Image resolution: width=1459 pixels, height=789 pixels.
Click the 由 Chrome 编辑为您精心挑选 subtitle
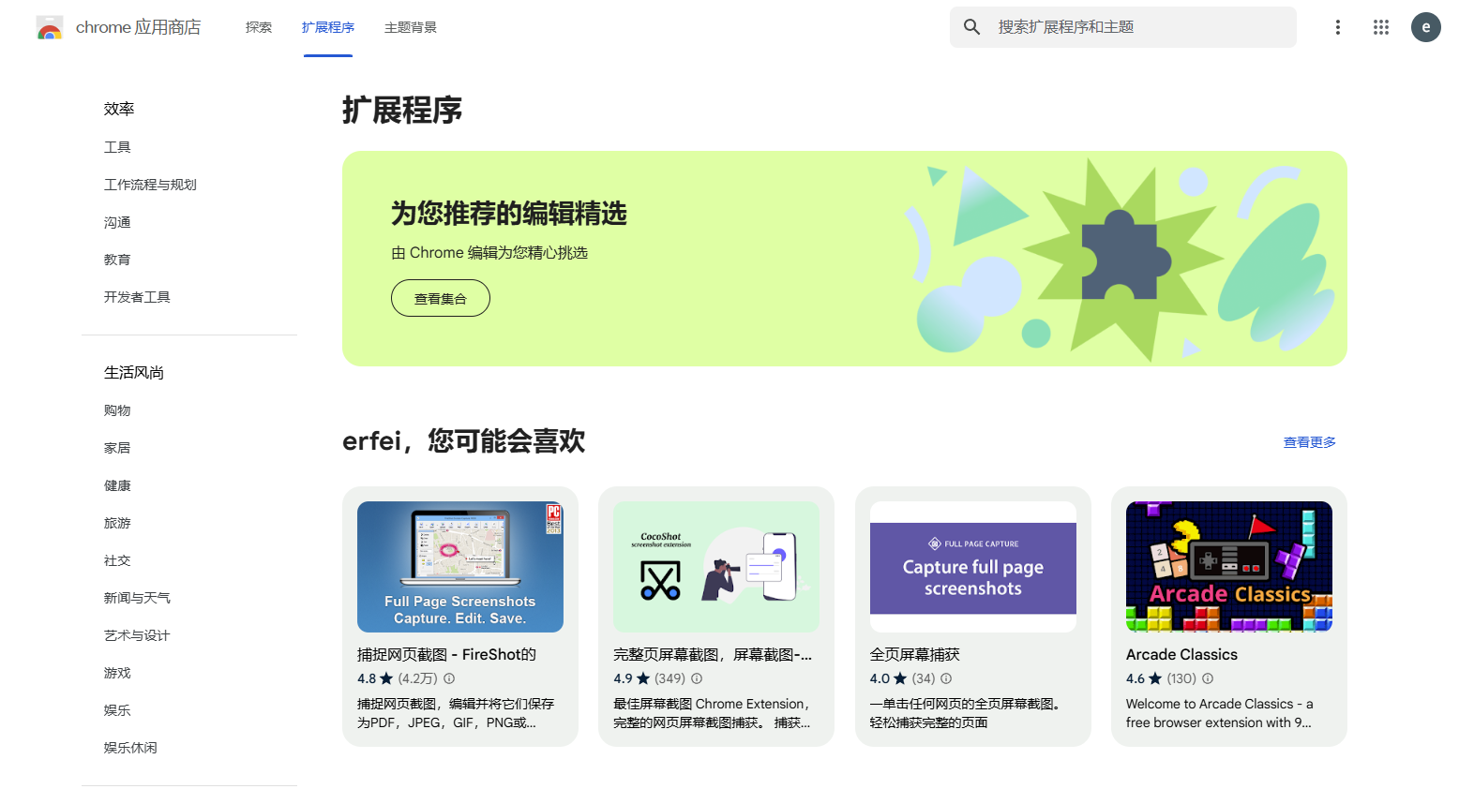click(x=489, y=252)
